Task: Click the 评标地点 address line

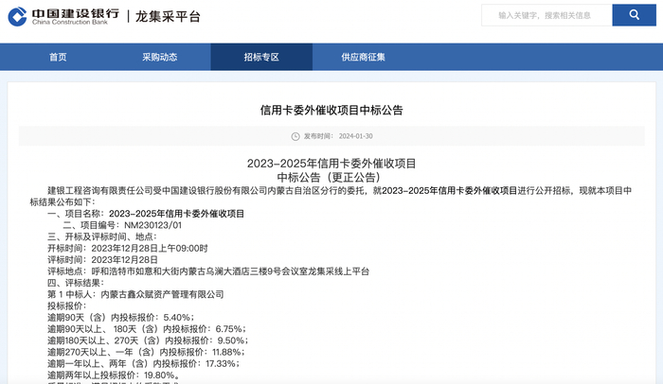Action: pos(208,271)
